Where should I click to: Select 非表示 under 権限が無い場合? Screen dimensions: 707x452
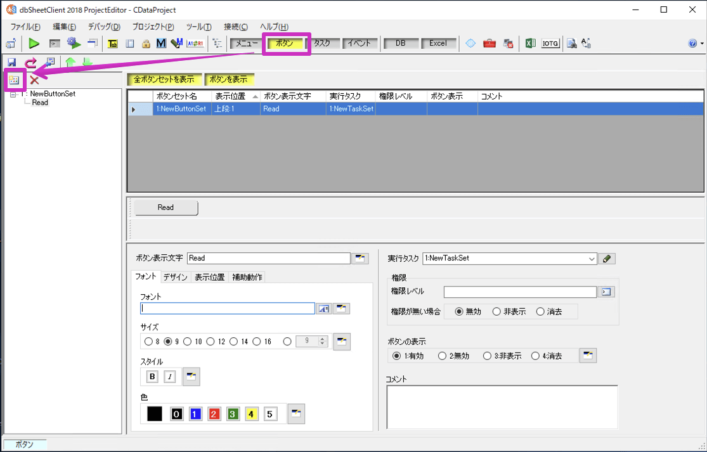pos(496,311)
